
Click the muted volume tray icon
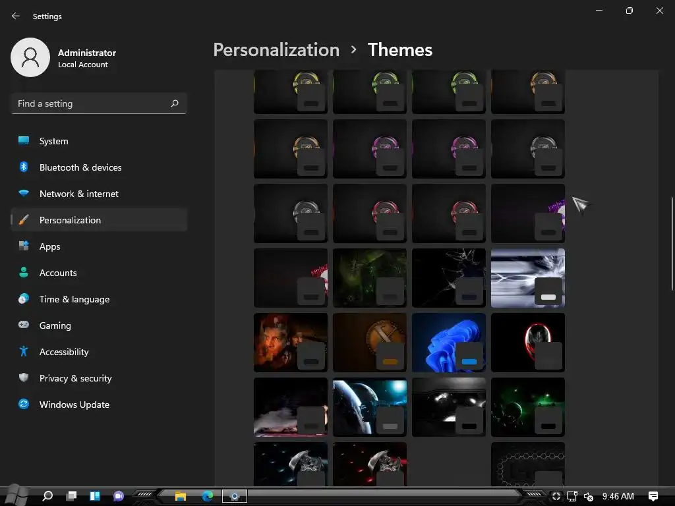[x=589, y=496]
